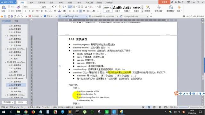Open the 视图 ribbon tab
The height and width of the screenshot is (115, 205).
[x=70, y=3]
